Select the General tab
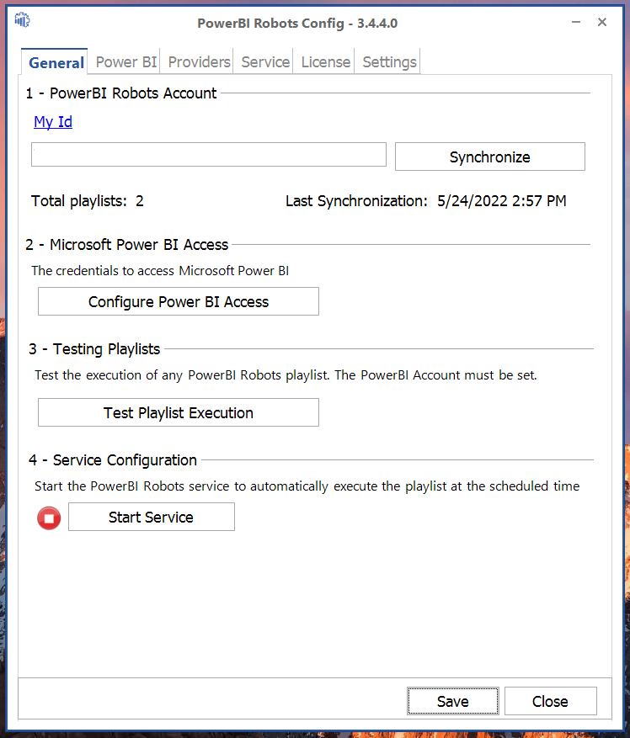The height and width of the screenshot is (738, 630). (x=56, y=62)
